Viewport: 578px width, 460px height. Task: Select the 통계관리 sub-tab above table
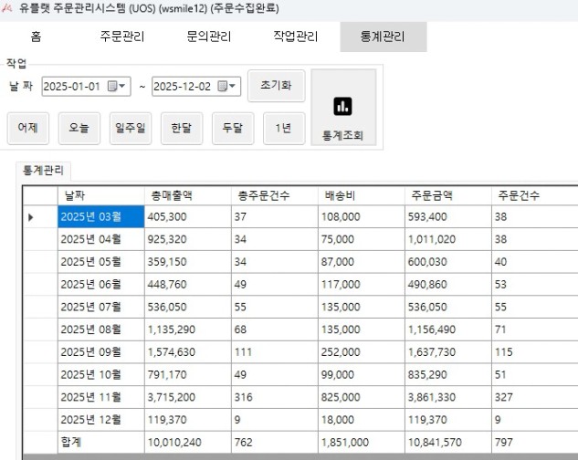(x=45, y=171)
